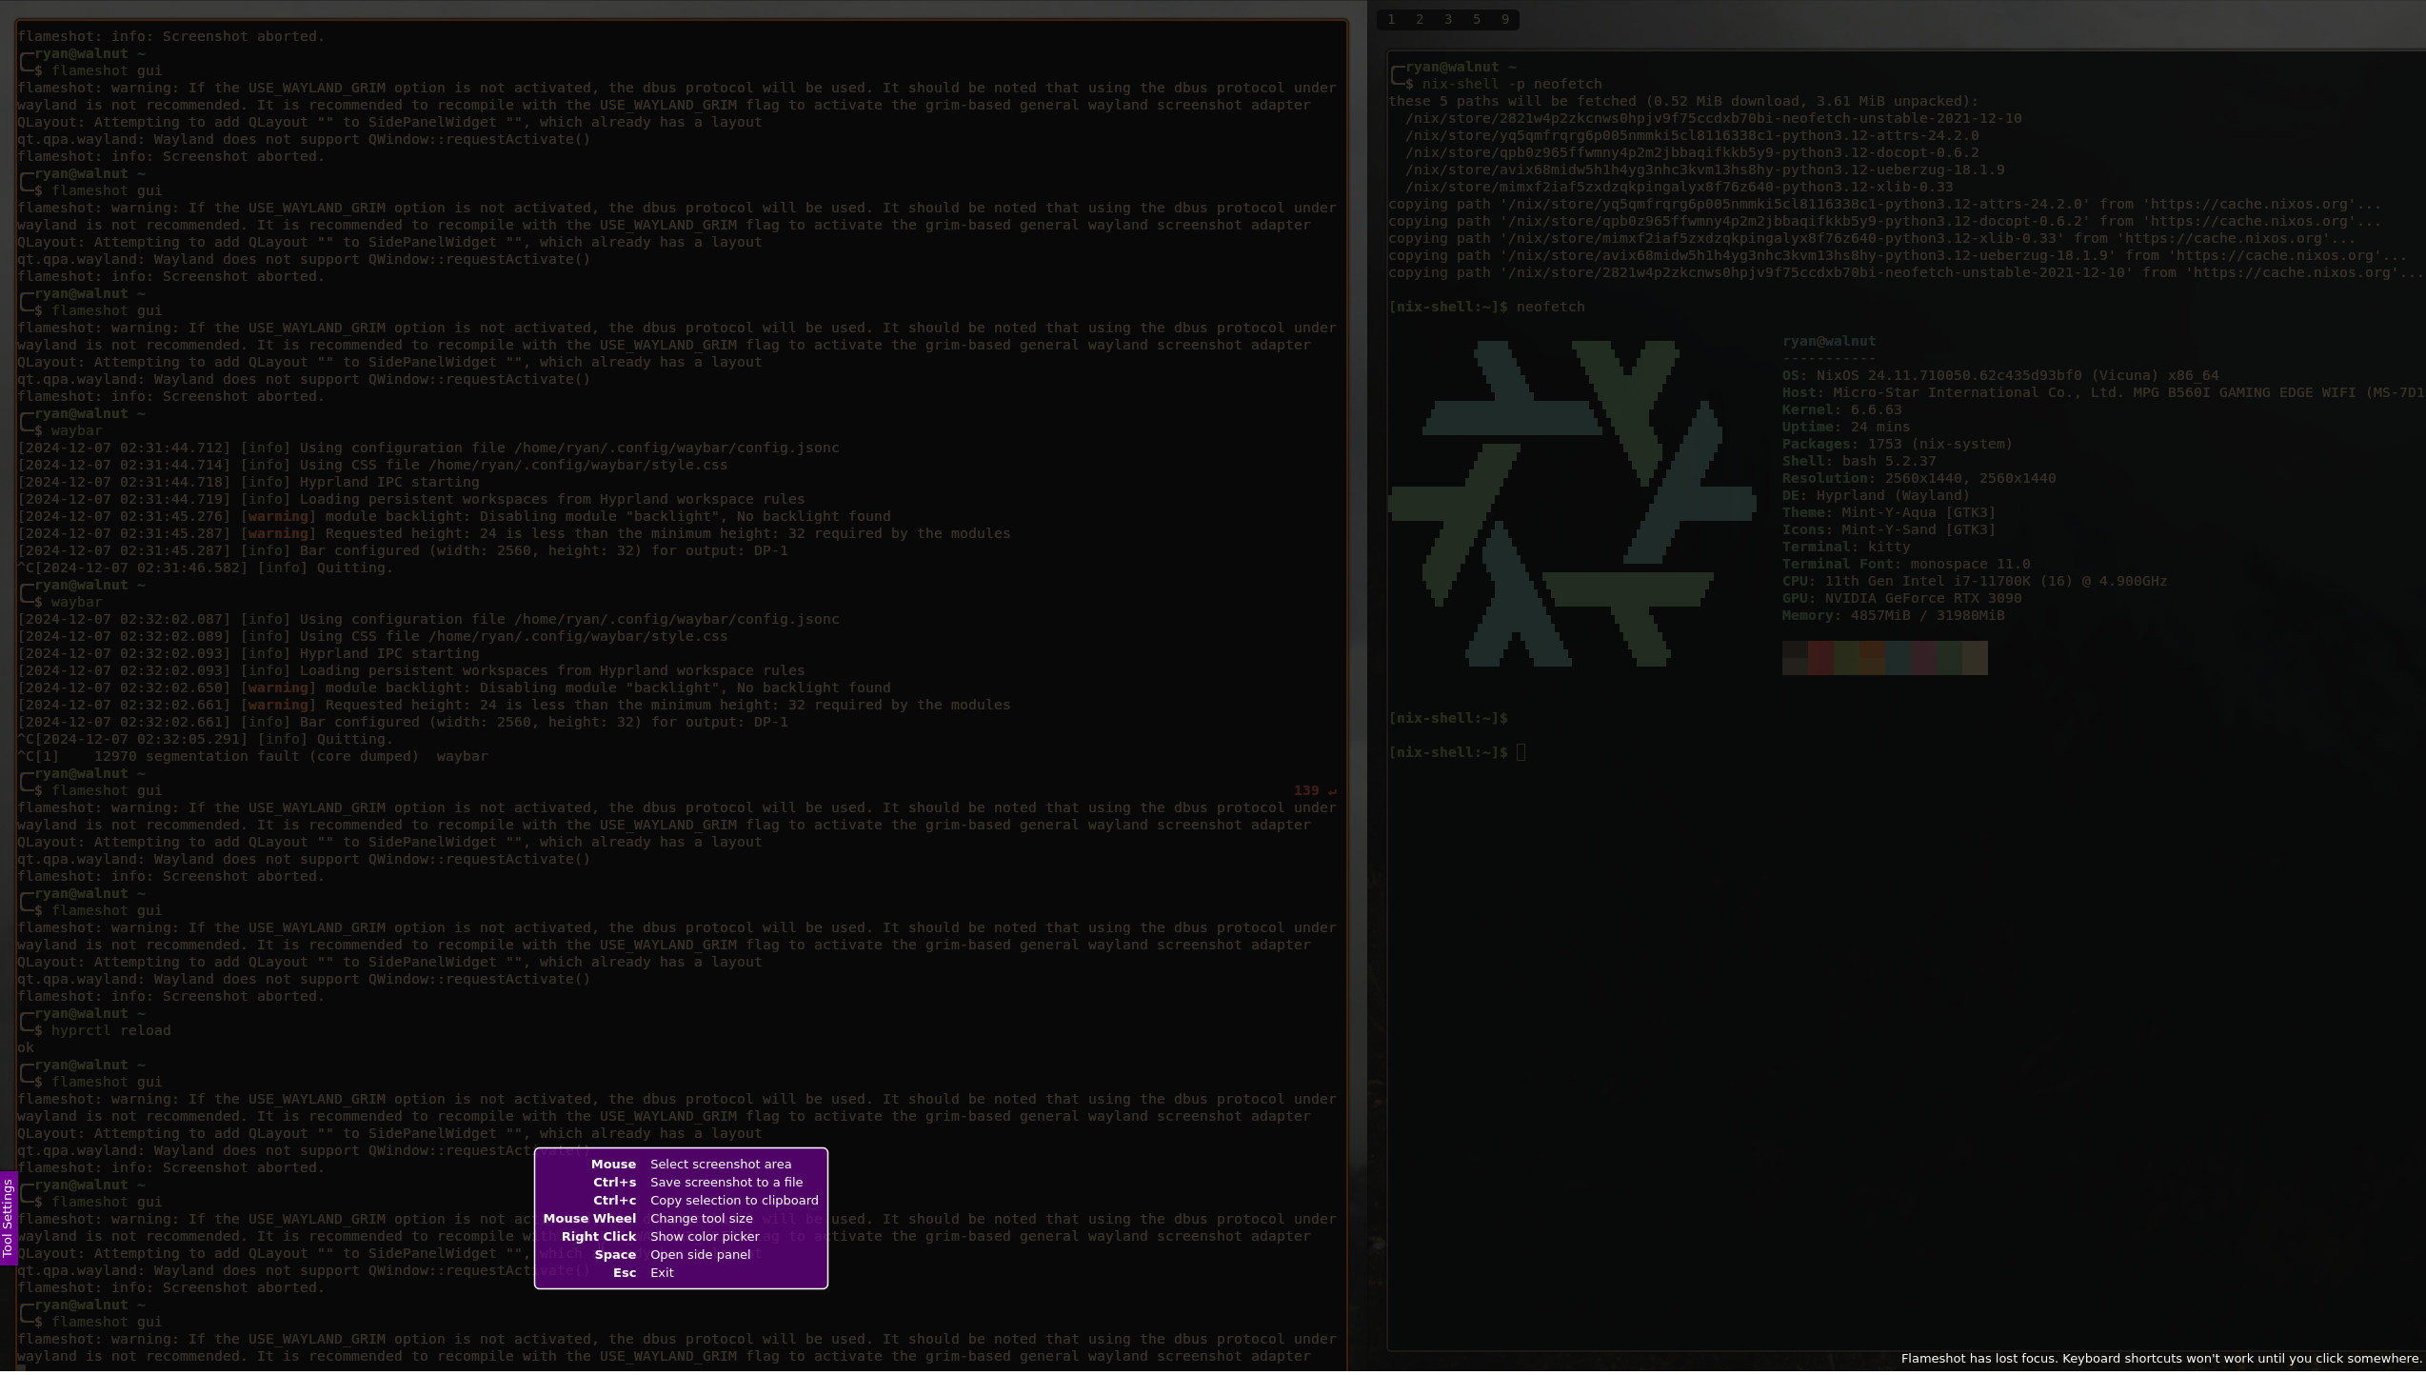Image resolution: width=2426 pixels, height=1375 pixels.
Task: Click the 'Resolution: 2560x1440, 2560x1440' line
Action: tap(1919, 480)
